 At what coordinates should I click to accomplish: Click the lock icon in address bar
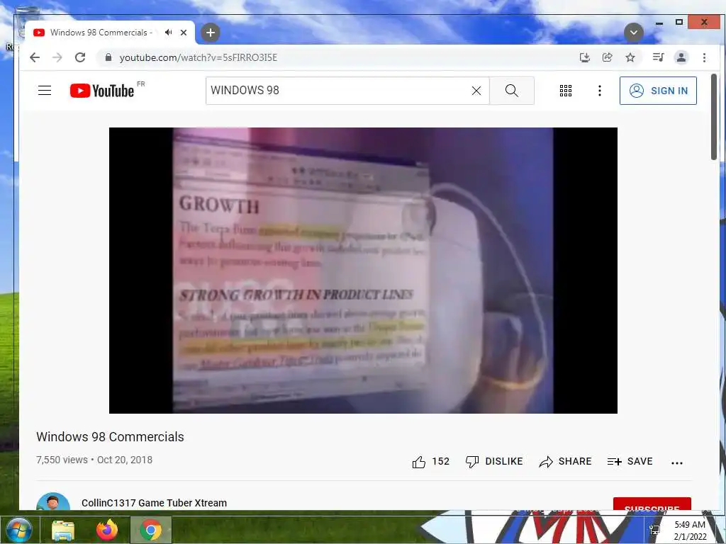click(108, 57)
